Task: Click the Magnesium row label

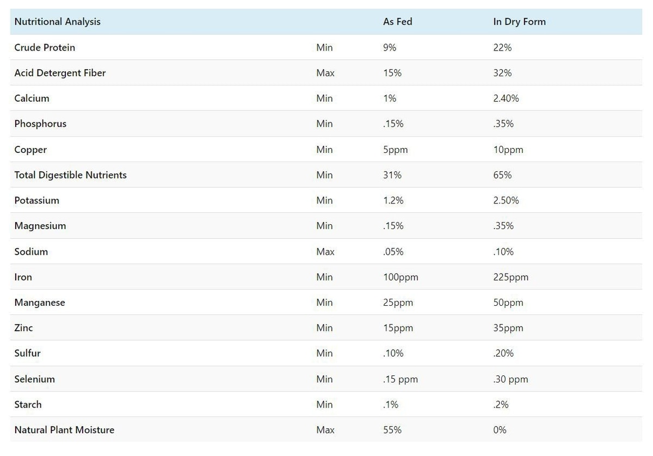Action: pyautogui.click(x=40, y=226)
